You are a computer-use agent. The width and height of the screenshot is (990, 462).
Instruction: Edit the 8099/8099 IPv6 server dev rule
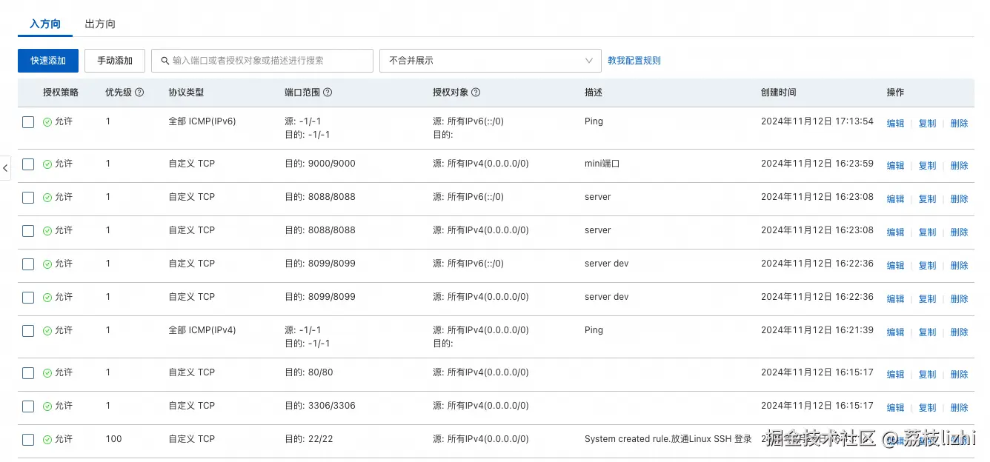click(896, 266)
